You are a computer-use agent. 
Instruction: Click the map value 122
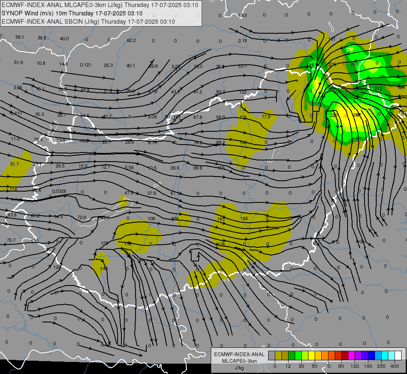pos(243,91)
